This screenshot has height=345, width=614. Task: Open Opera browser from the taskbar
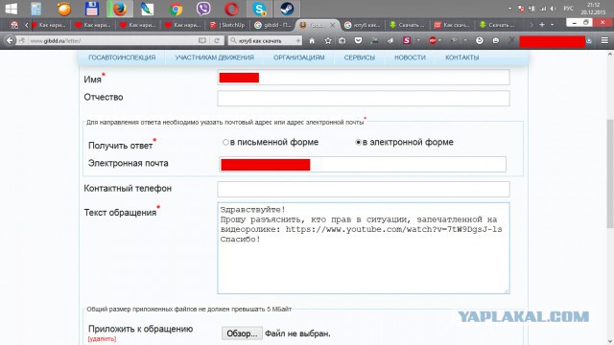[231, 9]
